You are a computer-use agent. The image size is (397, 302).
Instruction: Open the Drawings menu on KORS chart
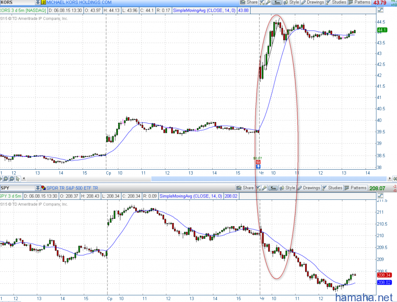click(x=313, y=2)
